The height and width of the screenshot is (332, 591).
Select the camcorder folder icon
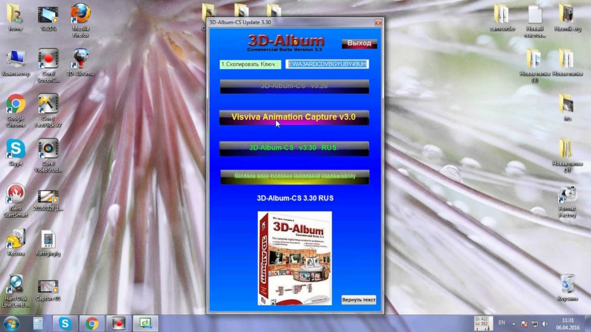502,18
